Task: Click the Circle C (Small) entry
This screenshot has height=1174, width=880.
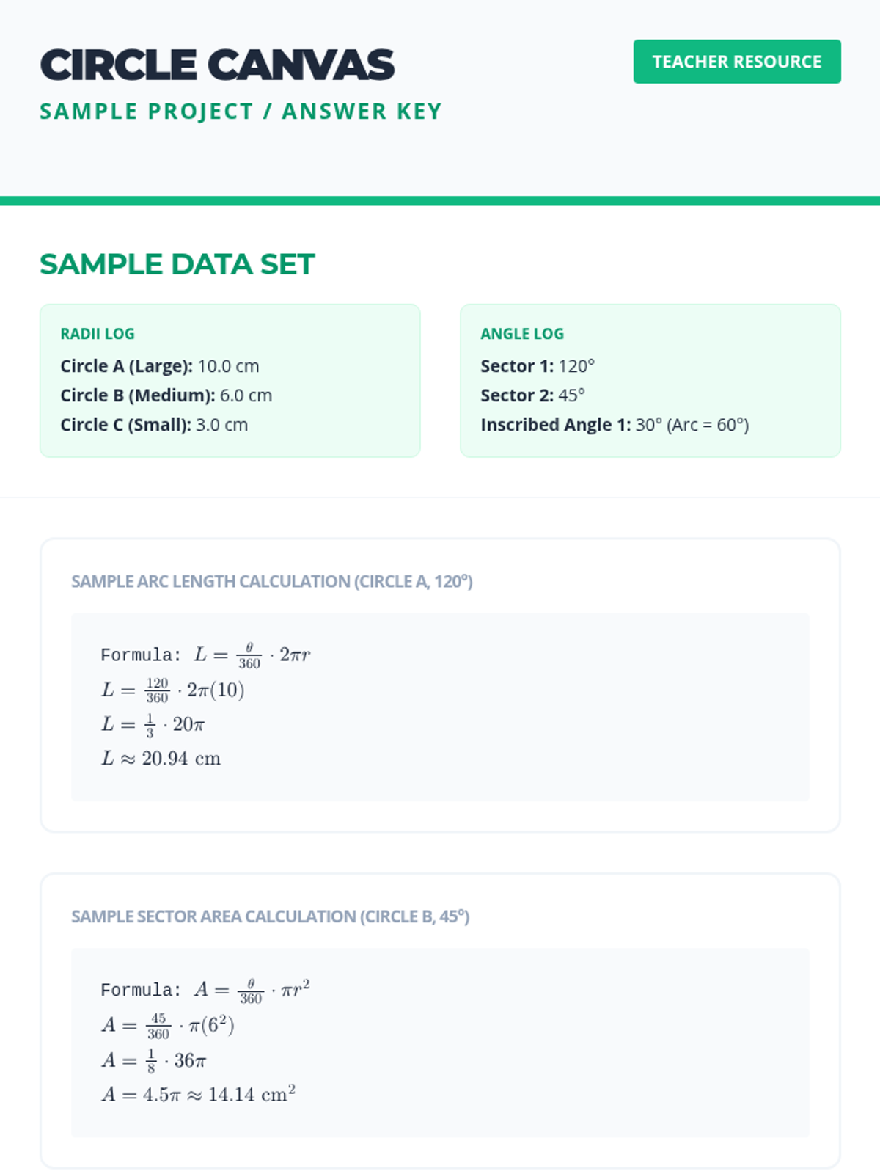Action: click(154, 425)
